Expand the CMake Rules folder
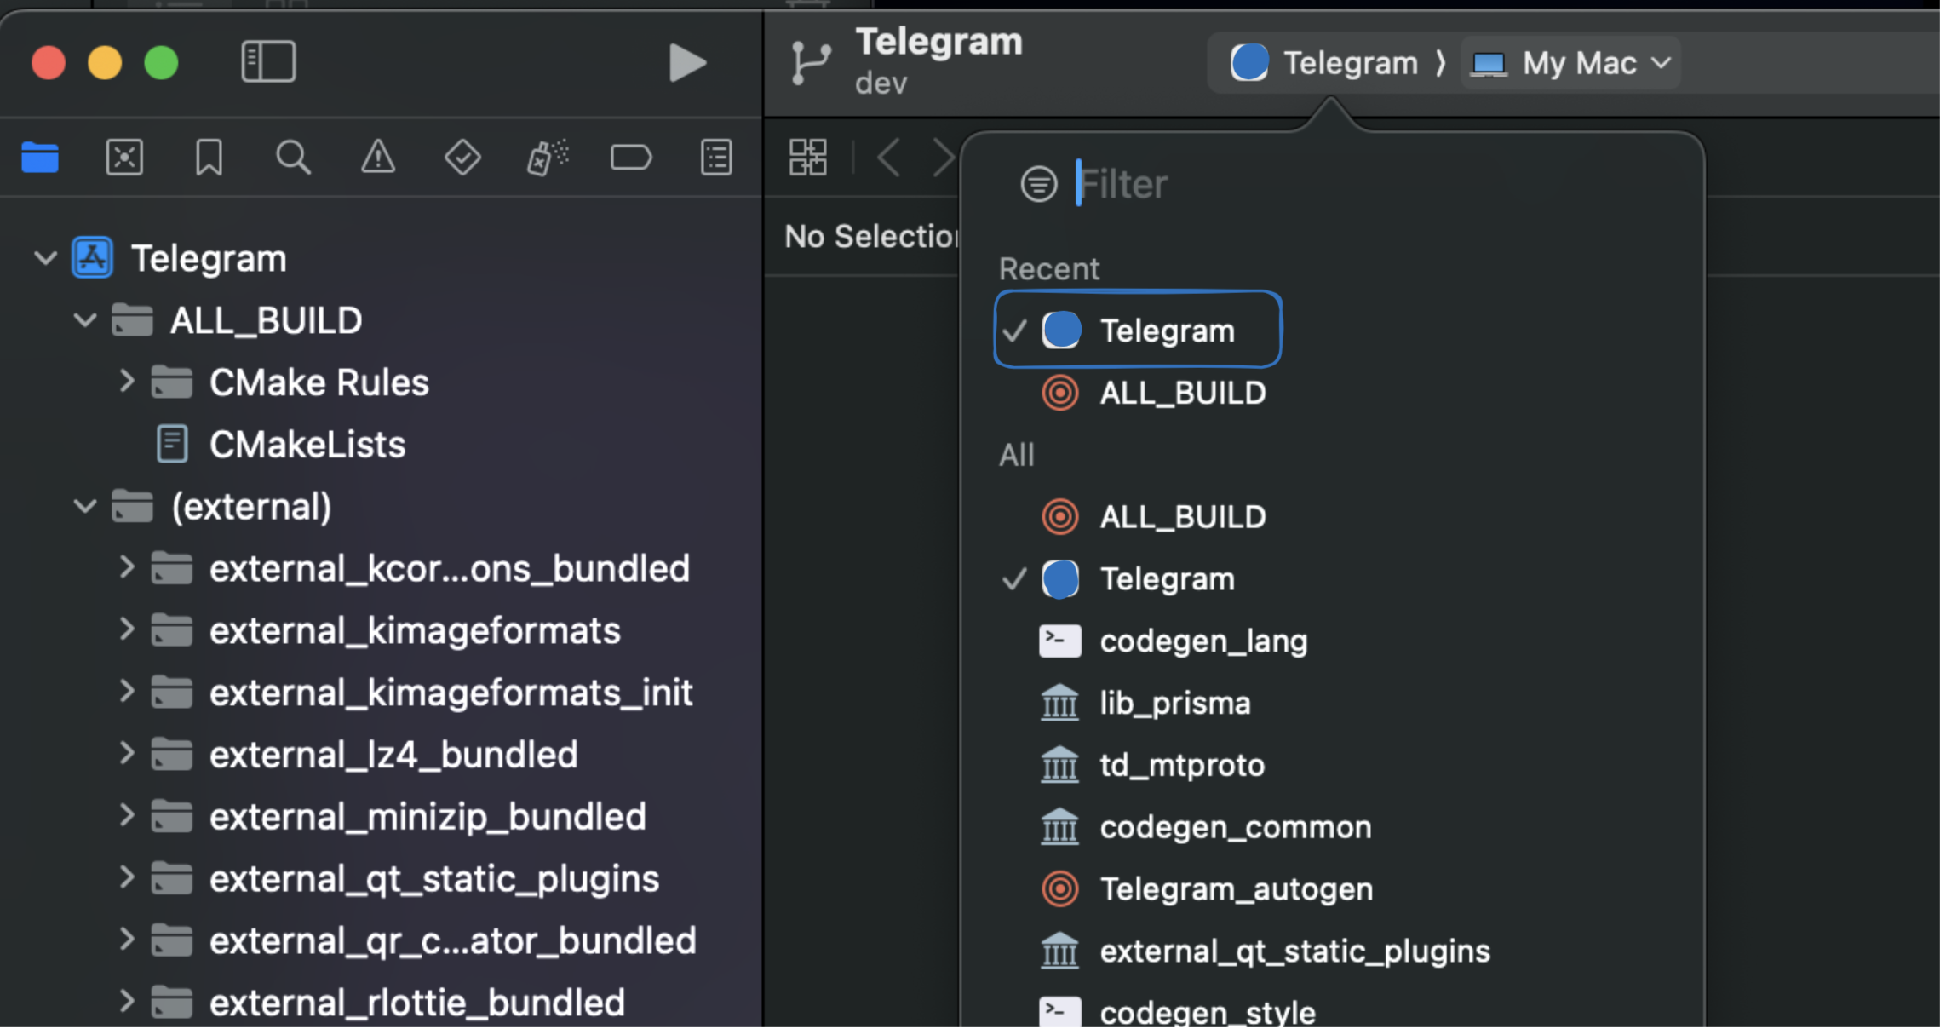Viewport: 1940px width, 1029px height. [x=126, y=382]
